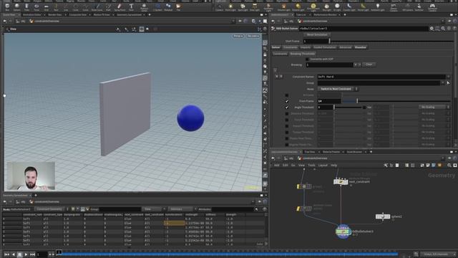The width and height of the screenshot is (458, 258).
Task: Play the simulation forward
Action: (x=26, y=254)
